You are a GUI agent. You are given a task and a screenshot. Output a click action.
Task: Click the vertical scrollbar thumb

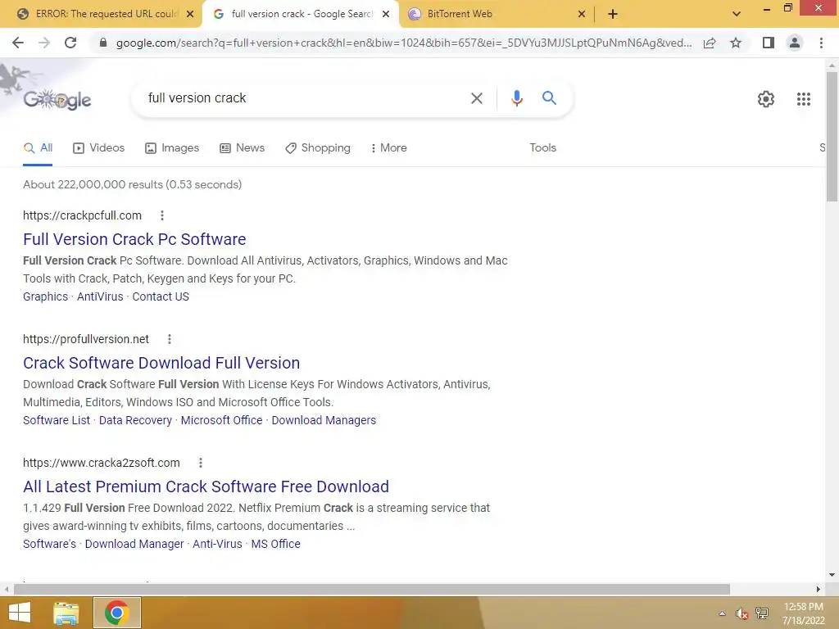tap(832, 137)
